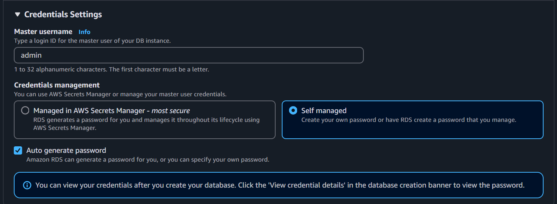Click the You can use AWS Secrets Manager description
Screen dimensions: 557x204
[x=120, y=94]
